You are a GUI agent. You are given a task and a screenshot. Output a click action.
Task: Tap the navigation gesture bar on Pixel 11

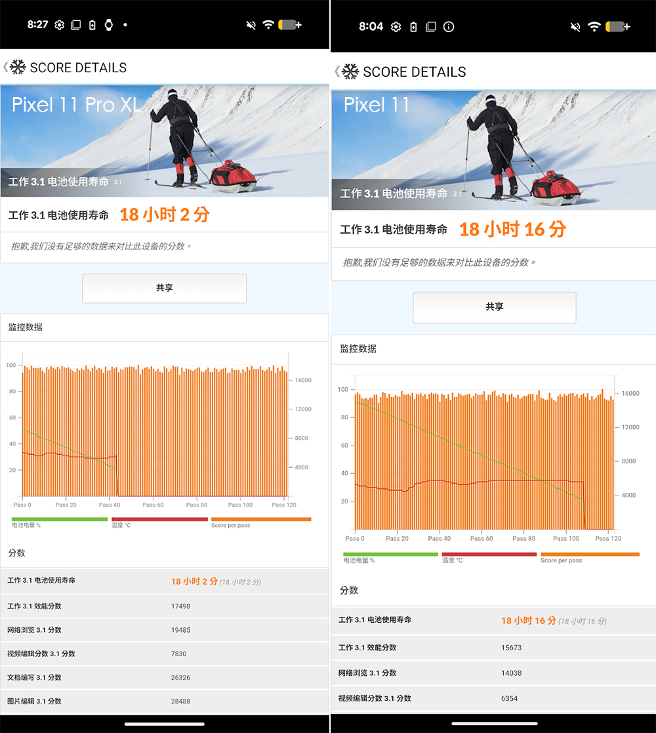(495, 724)
